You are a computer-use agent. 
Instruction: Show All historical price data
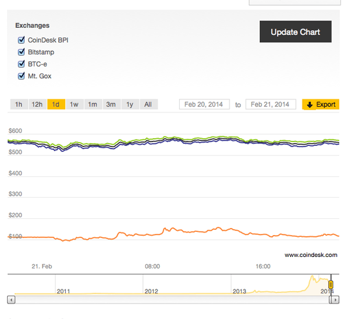[x=149, y=105]
